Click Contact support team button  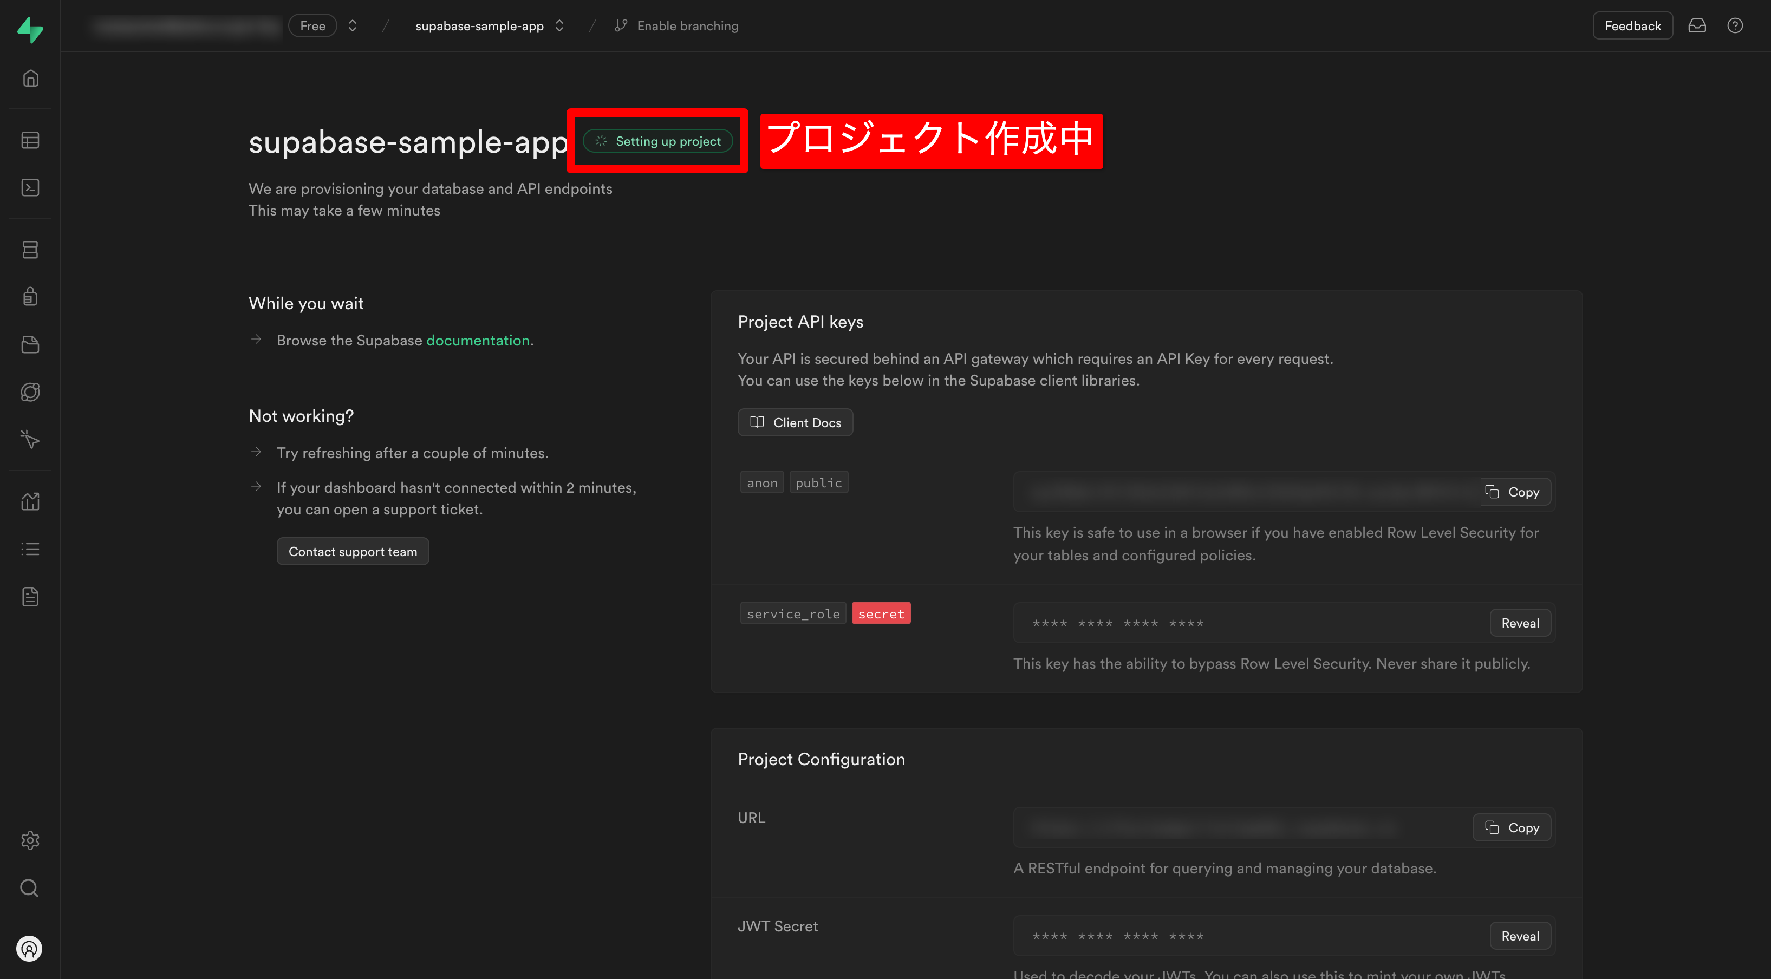352,551
